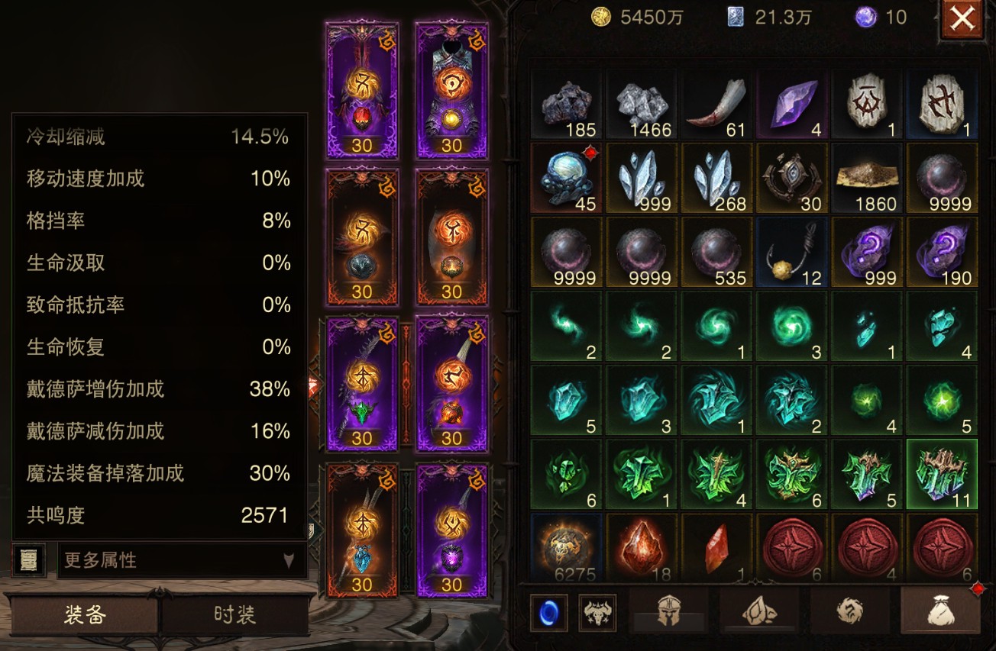The height and width of the screenshot is (651, 996).
Task: Select the highlighted green gem with count 11
Action: click(942, 475)
